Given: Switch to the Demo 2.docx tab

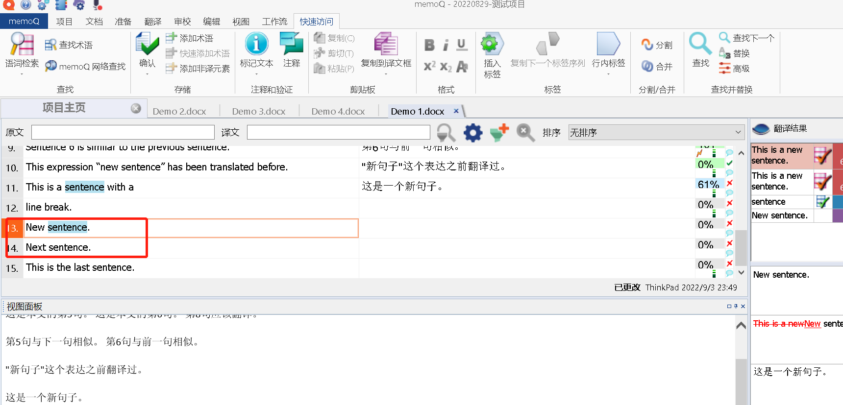Looking at the screenshot, I should 179,111.
